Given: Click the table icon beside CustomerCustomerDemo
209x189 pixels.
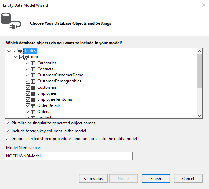Looking at the screenshot, I should pos(33,75).
